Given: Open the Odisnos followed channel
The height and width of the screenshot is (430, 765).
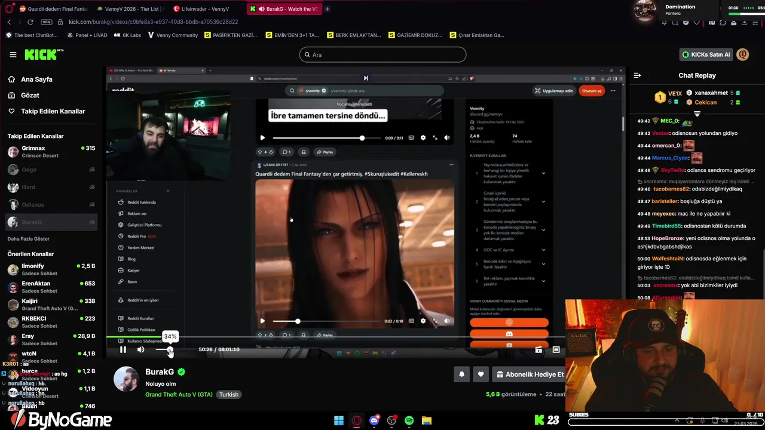Looking at the screenshot, I should [51, 205].
